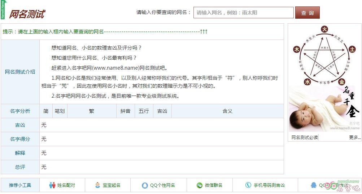Click the 解释 row label
The width and height of the screenshot is (362, 194).
[20, 153]
